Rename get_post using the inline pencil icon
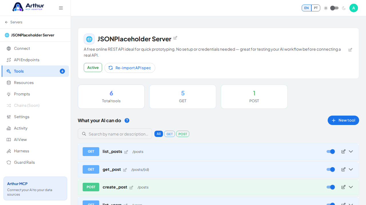 pyautogui.click(x=125, y=170)
